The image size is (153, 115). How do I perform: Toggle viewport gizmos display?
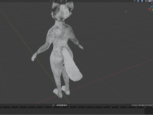click(138, 1)
